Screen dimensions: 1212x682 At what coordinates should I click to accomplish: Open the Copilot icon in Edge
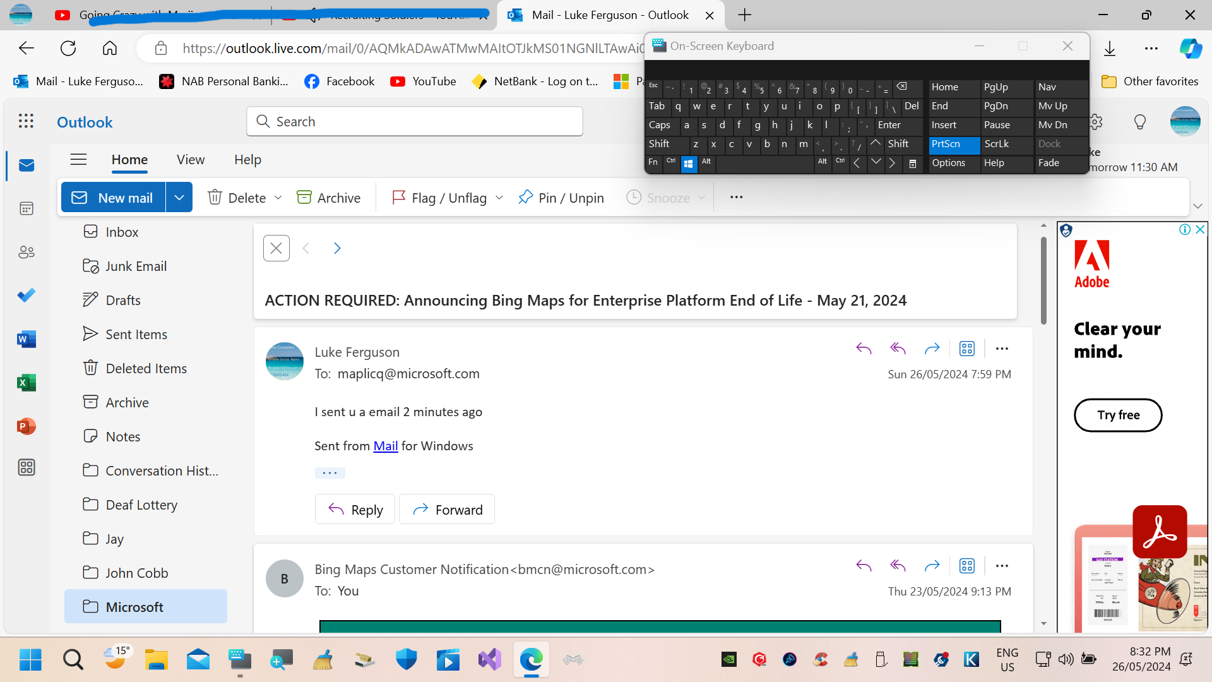(x=1191, y=49)
